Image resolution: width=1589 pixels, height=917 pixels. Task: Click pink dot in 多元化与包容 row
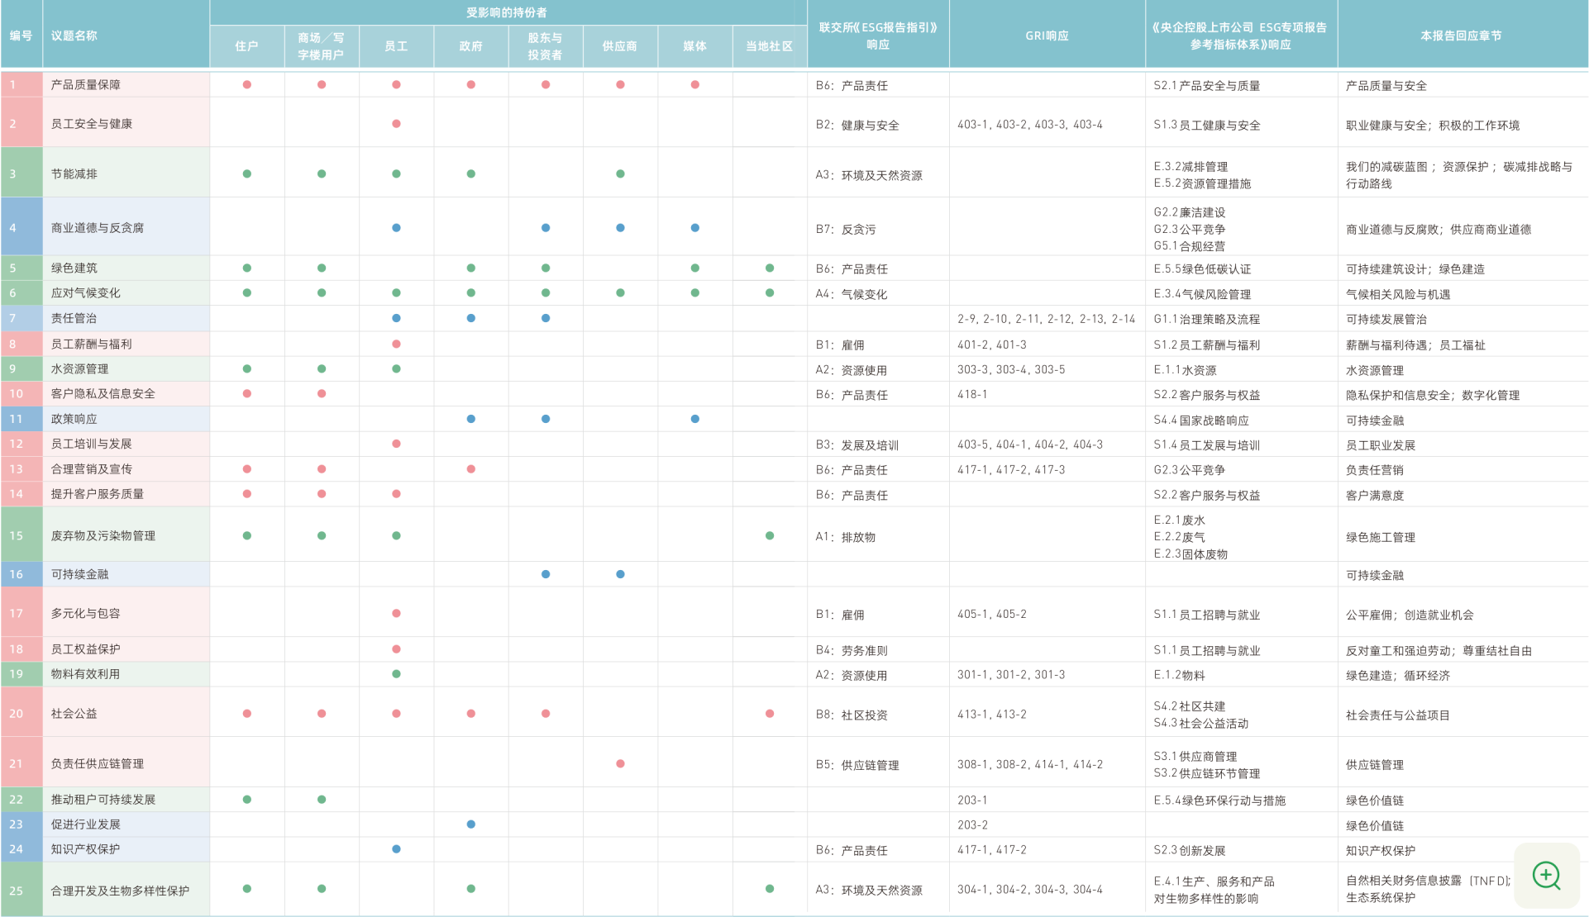[x=396, y=613]
